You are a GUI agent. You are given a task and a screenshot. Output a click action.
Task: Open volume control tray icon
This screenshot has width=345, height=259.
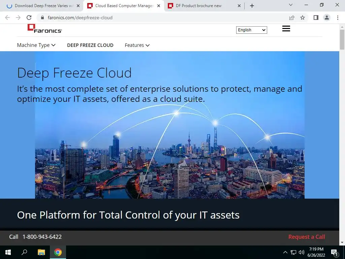pos(302,252)
